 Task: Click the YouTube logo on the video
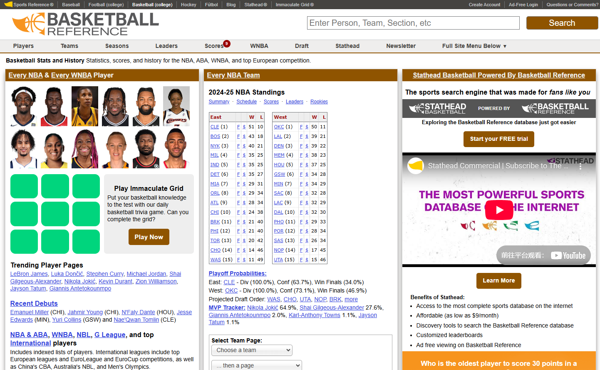(x=568, y=255)
